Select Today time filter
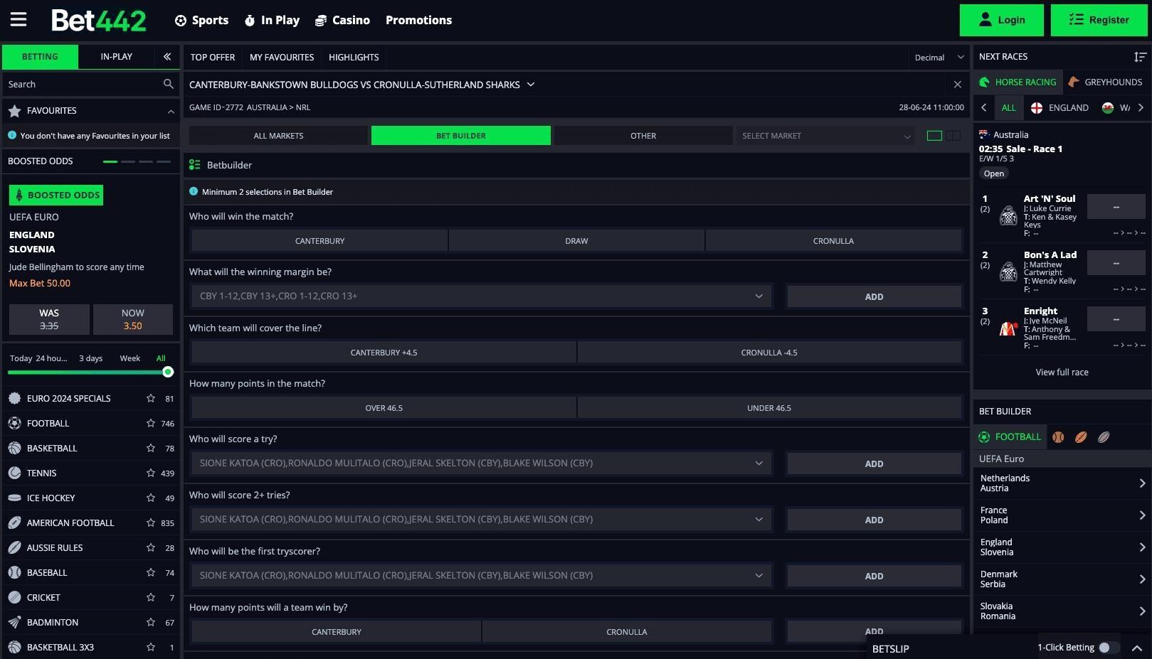The width and height of the screenshot is (1152, 659). pos(21,358)
